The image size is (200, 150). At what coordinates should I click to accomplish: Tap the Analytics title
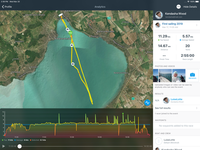click(x=100, y=7)
